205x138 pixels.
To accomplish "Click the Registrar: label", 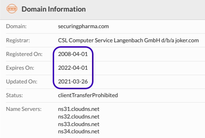I will (18, 40).
